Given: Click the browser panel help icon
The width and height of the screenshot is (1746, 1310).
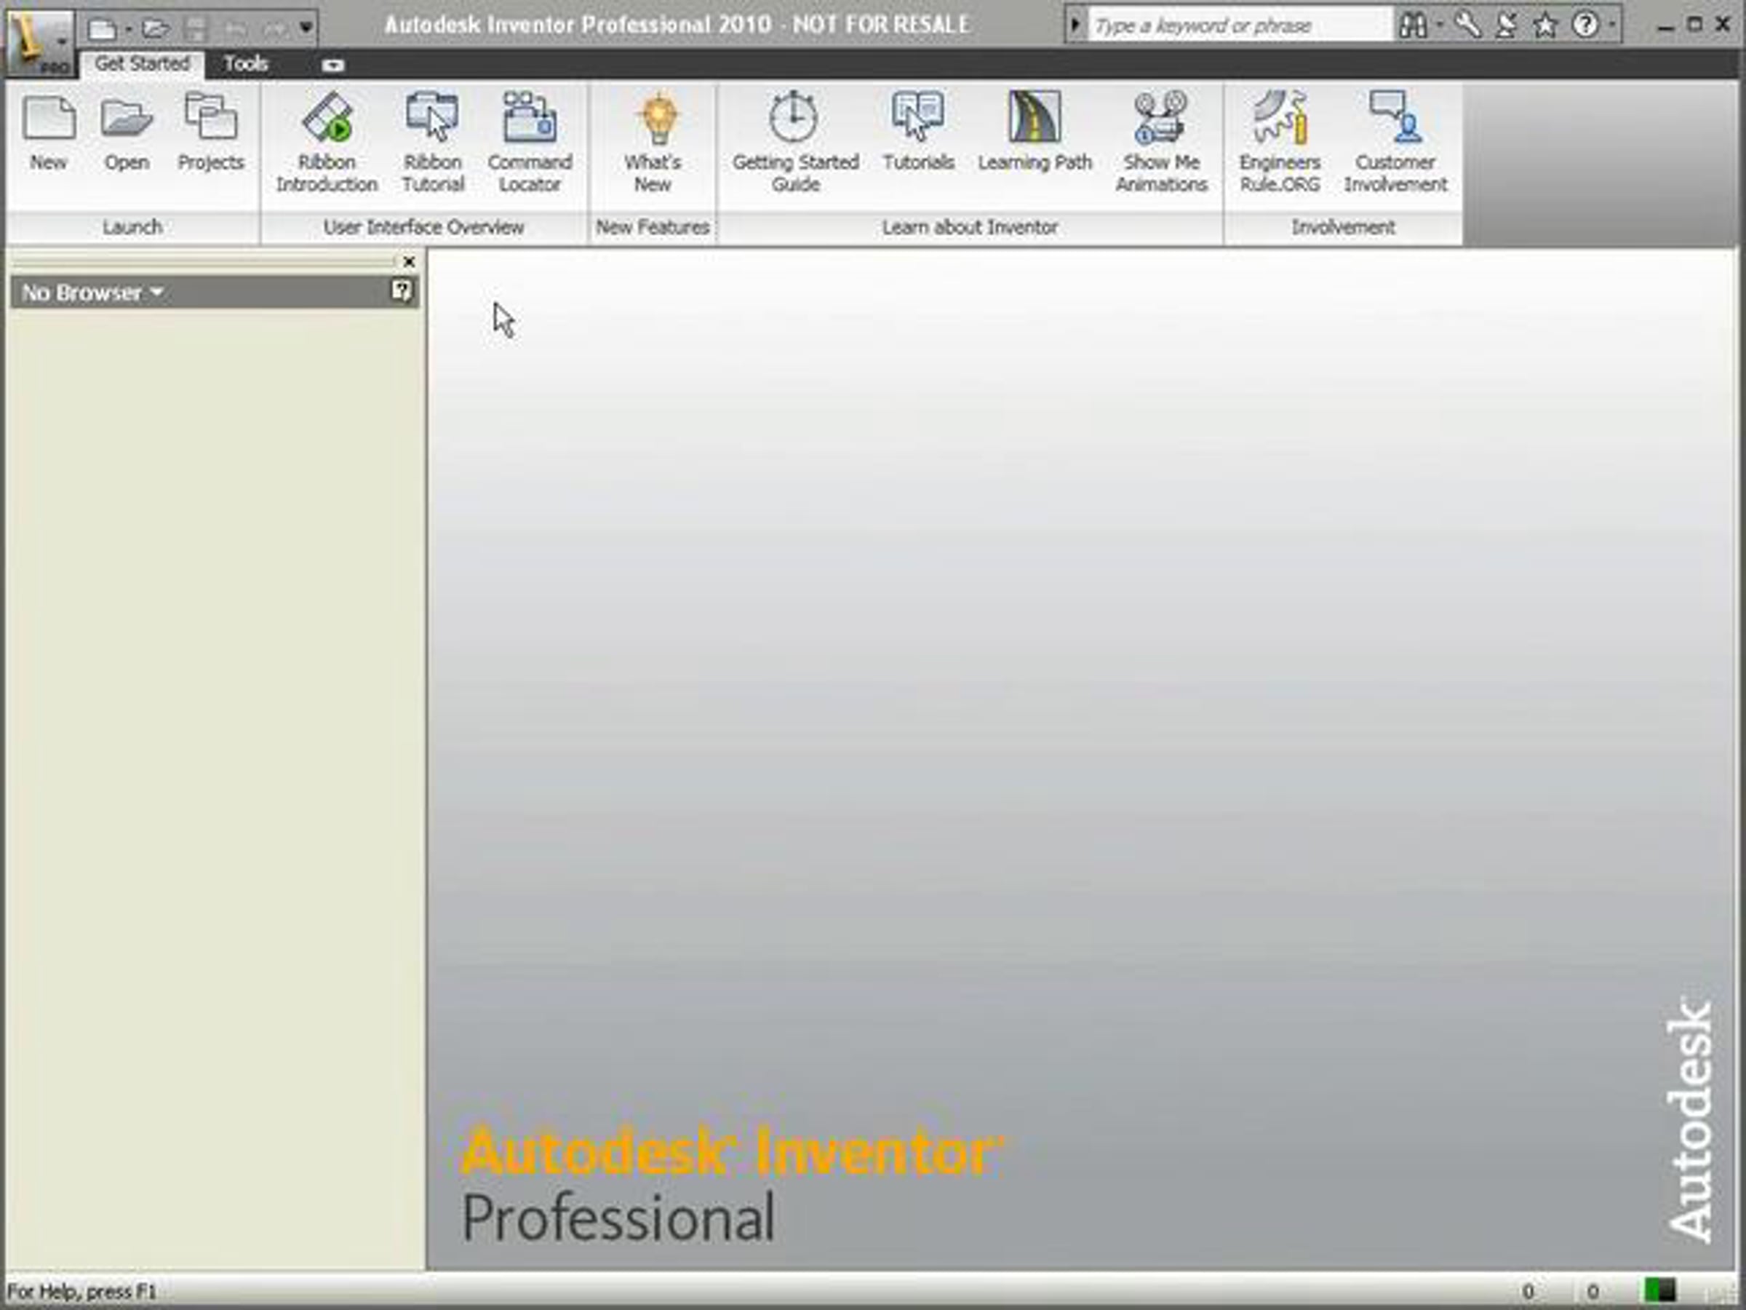Looking at the screenshot, I should coord(401,291).
